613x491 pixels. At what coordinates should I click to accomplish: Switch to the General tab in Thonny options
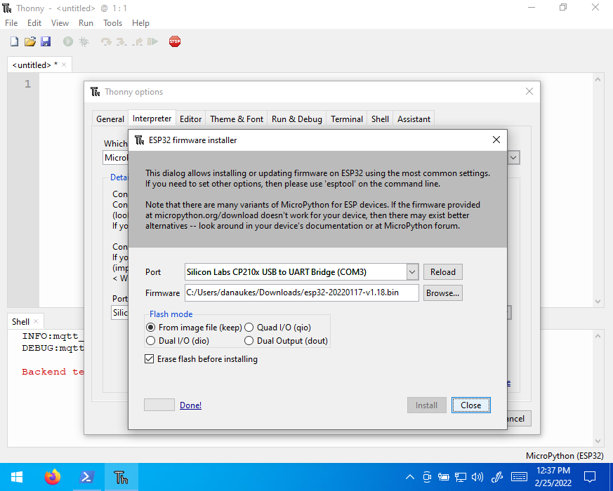(x=110, y=119)
